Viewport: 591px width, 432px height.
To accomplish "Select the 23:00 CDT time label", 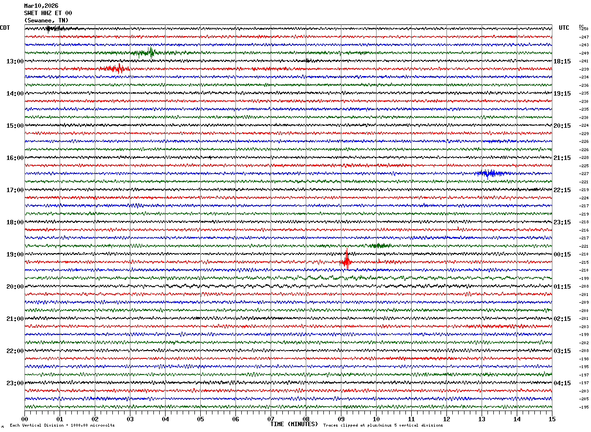I will pyautogui.click(x=15, y=383).
